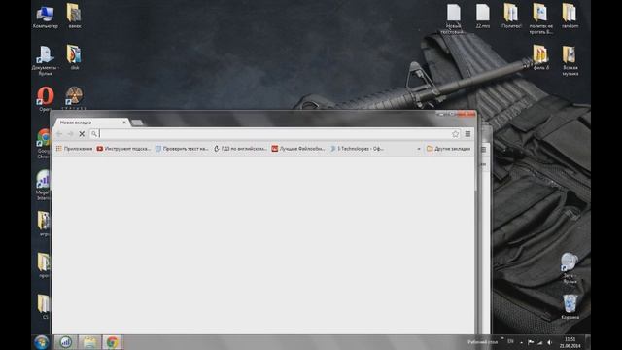Select the 'Корзина' recycle bin icon
This screenshot has height=350, width=622.
tap(570, 306)
